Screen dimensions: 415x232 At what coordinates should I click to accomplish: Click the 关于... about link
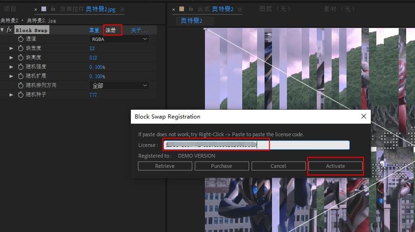click(x=139, y=30)
